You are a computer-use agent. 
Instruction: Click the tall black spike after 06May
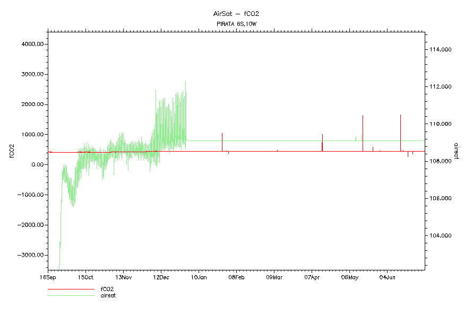click(x=363, y=133)
